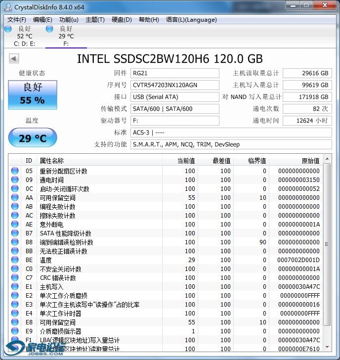Image resolution: width=340 pixels, height=360 pixels.
Task: Open the 硬盘(D) menu
Action: click(x=122, y=20)
